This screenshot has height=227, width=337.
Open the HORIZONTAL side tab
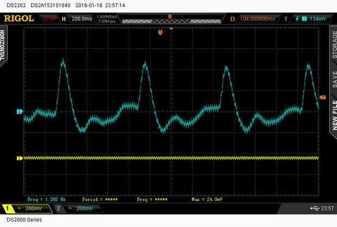pyautogui.click(x=3, y=45)
